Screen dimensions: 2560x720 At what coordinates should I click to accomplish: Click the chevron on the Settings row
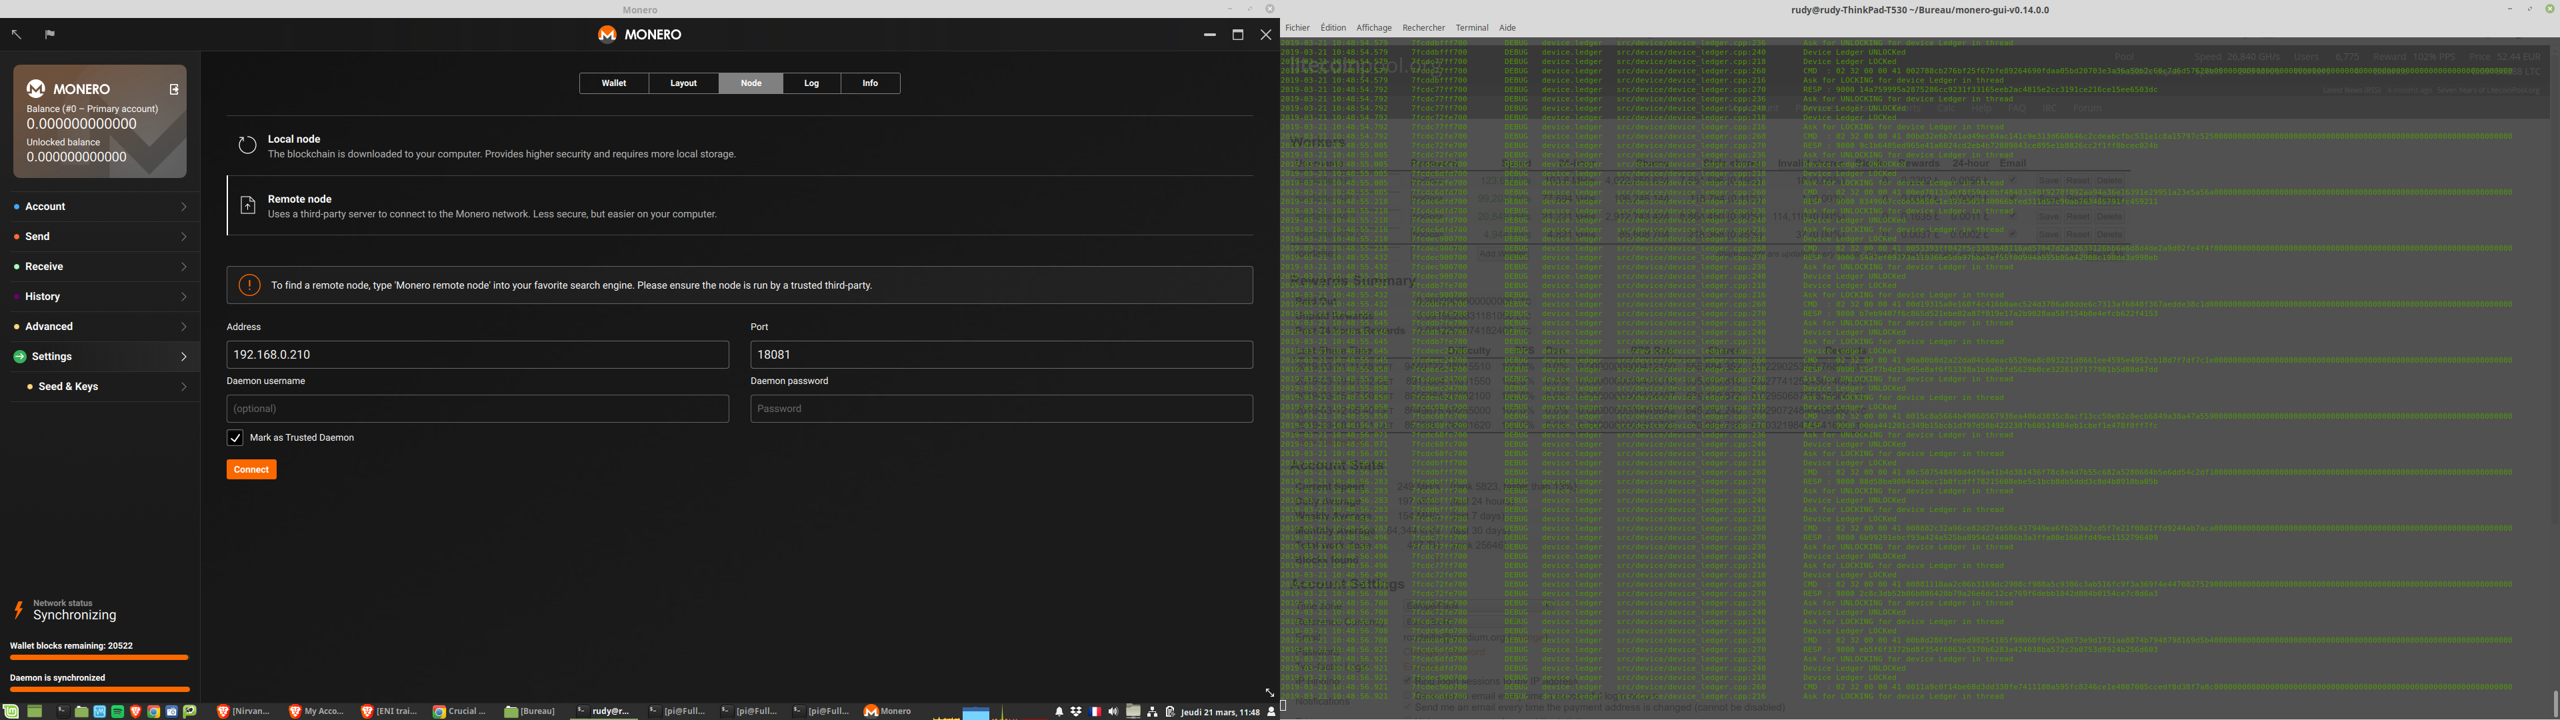pyautogui.click(x=184, y=356)
